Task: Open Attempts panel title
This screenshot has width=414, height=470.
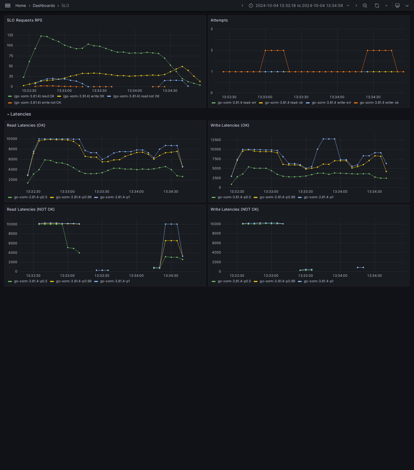Action: pos(219,20)
